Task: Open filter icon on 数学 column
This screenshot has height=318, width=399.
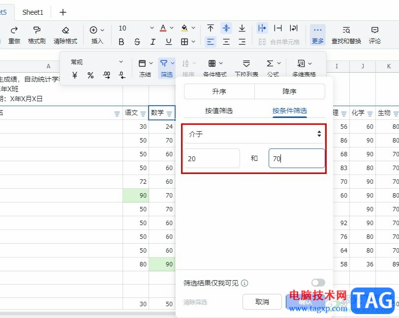Action: pos(169,114)
